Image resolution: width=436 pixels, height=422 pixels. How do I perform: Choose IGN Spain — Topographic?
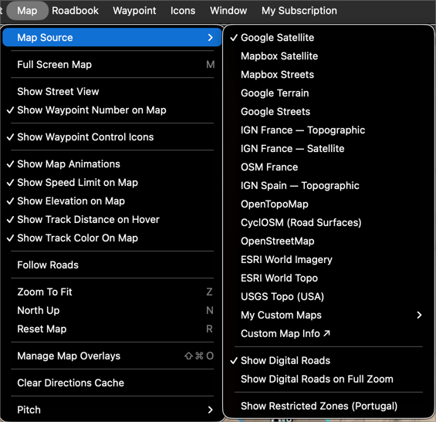click(x=329, y=185)
